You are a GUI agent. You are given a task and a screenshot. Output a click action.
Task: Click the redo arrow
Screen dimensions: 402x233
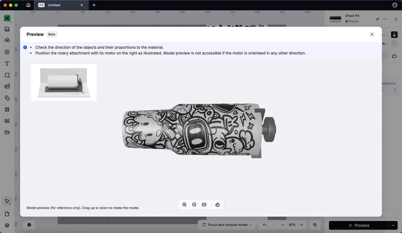[x=274, y=225]
